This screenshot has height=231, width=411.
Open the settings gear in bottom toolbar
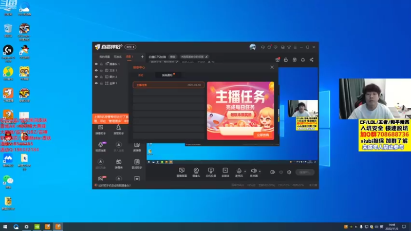[x=289, y=172]
